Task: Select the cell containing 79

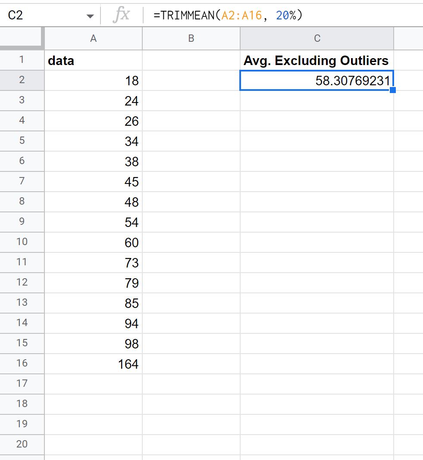Action: click(94, 283)
